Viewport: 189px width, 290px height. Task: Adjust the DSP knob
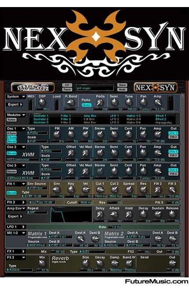tap(42, 102)
